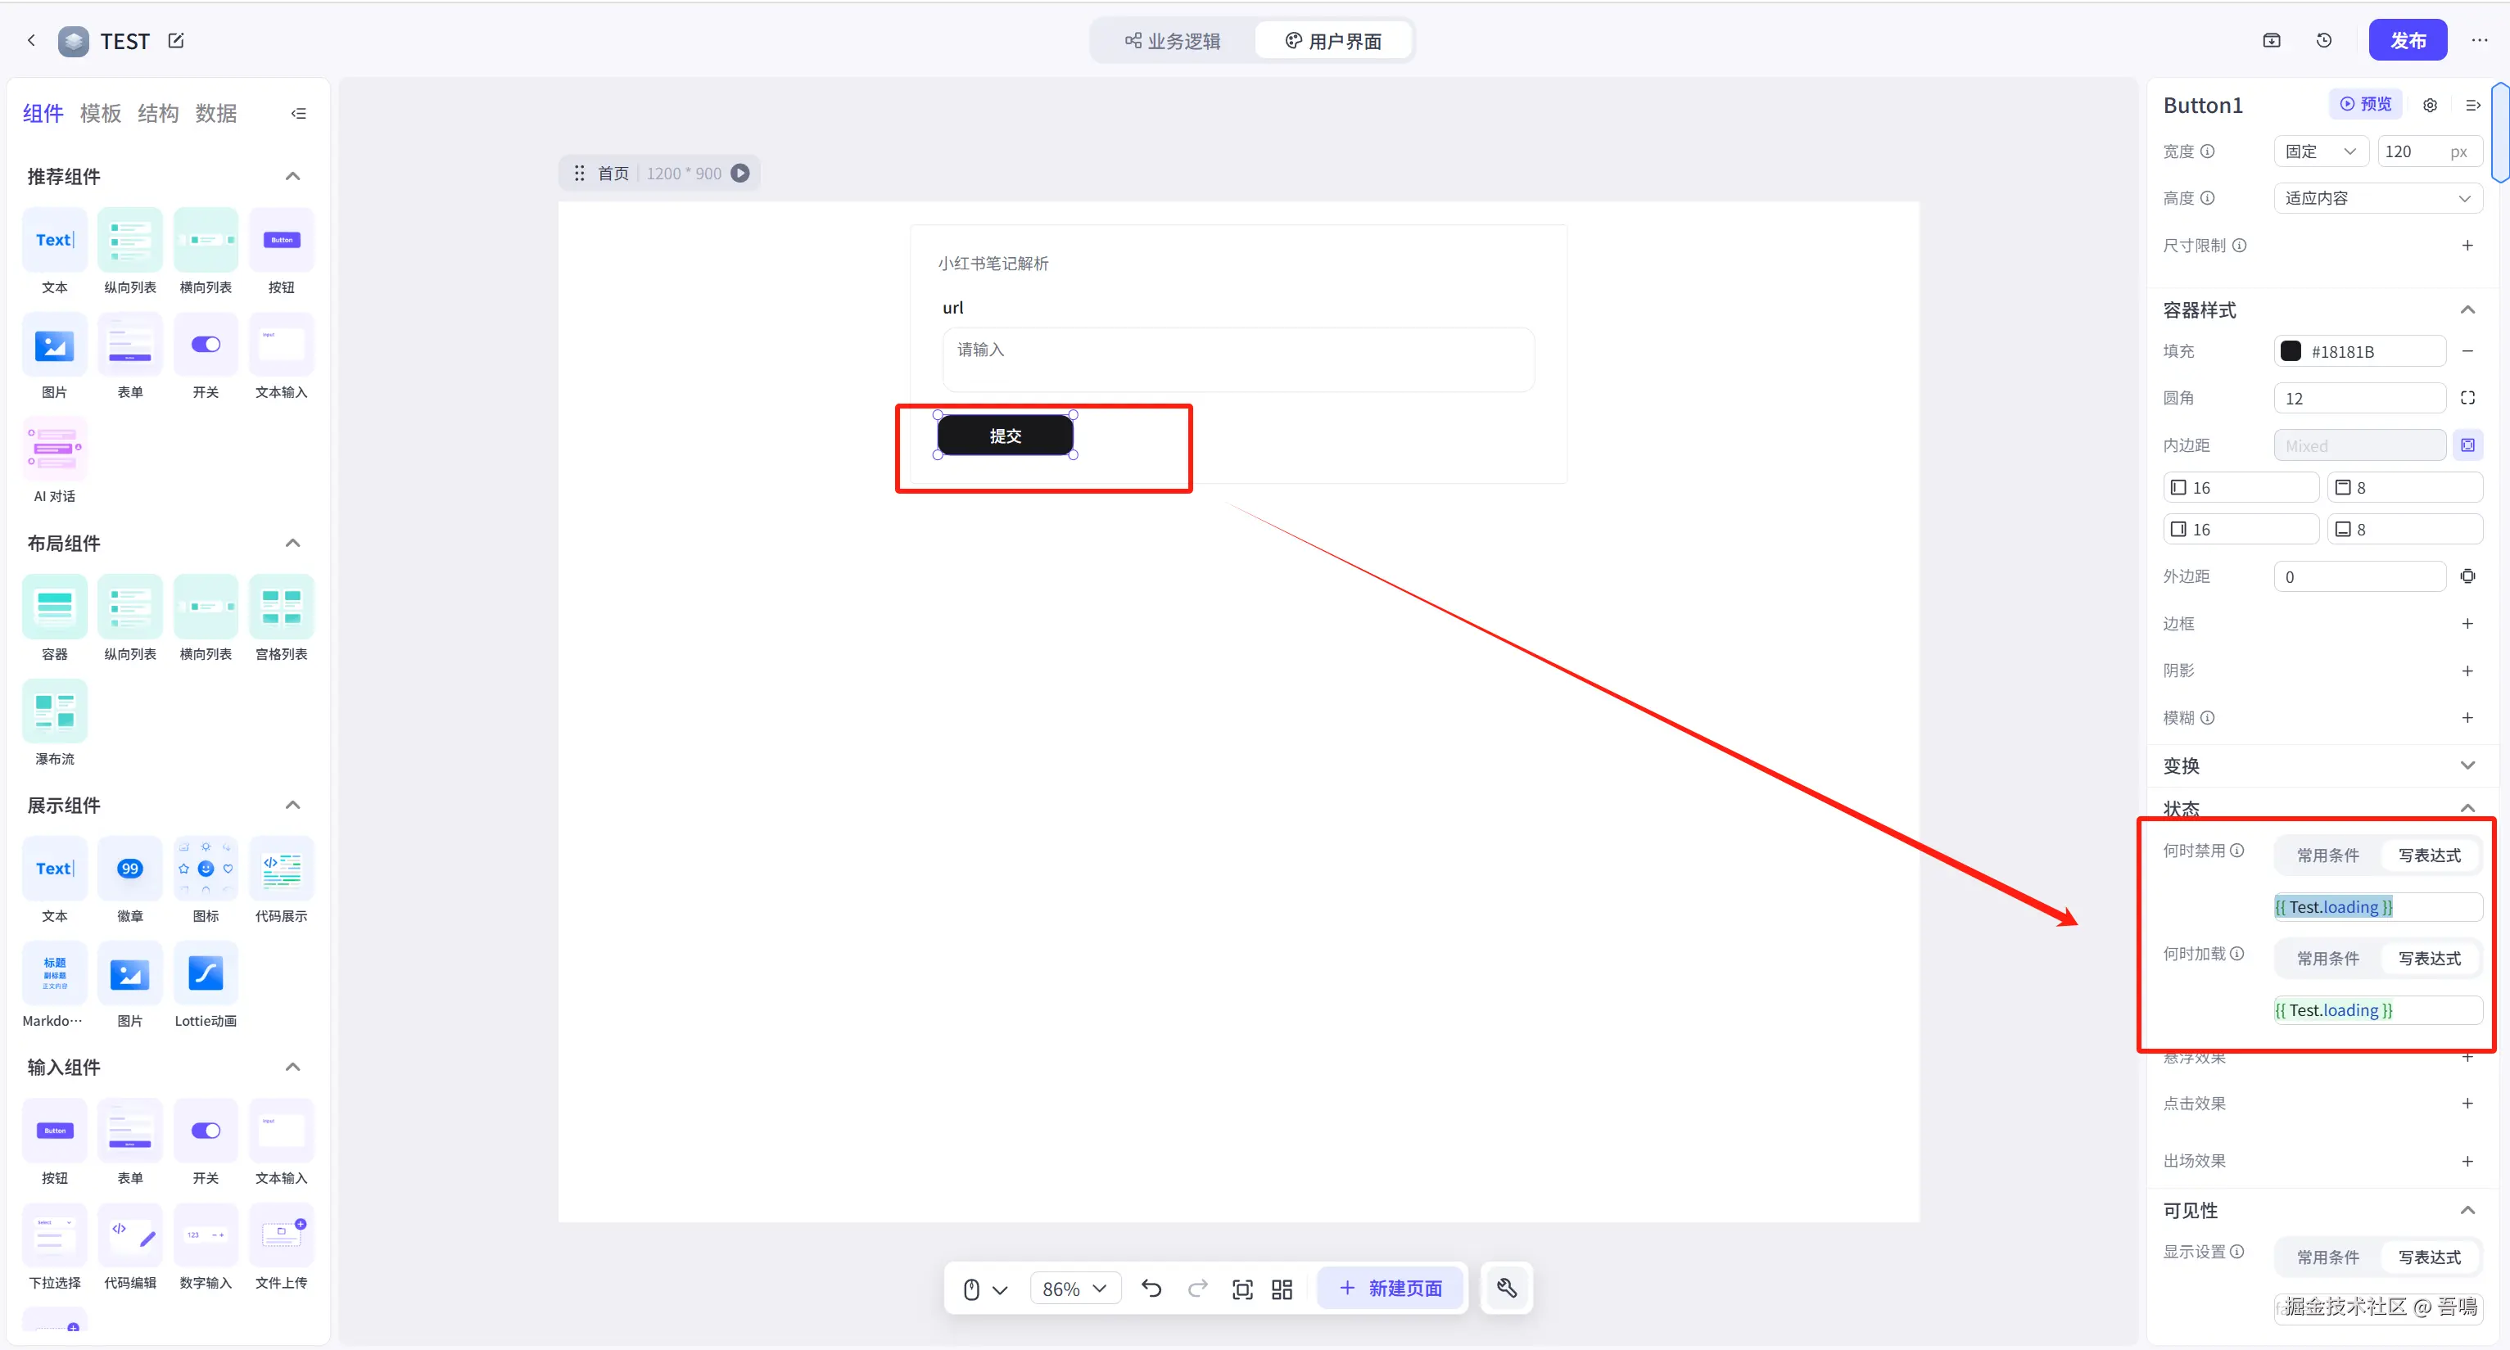Click the black #18181B fill color swatch
The image size is (2510, 1350).
click(x=2291, y=350)
